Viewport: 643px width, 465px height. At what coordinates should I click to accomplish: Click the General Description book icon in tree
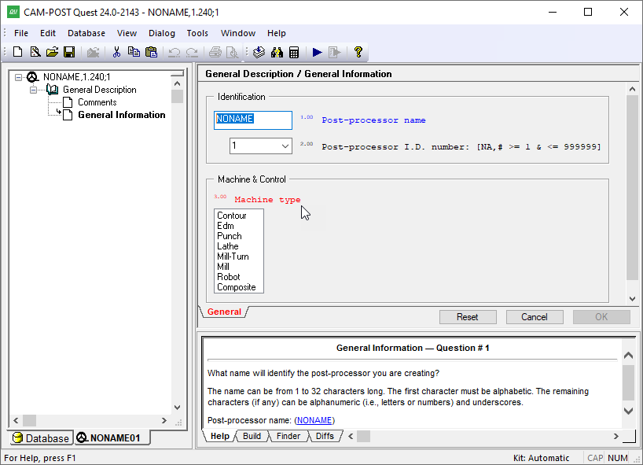click(x=53, y=90)
